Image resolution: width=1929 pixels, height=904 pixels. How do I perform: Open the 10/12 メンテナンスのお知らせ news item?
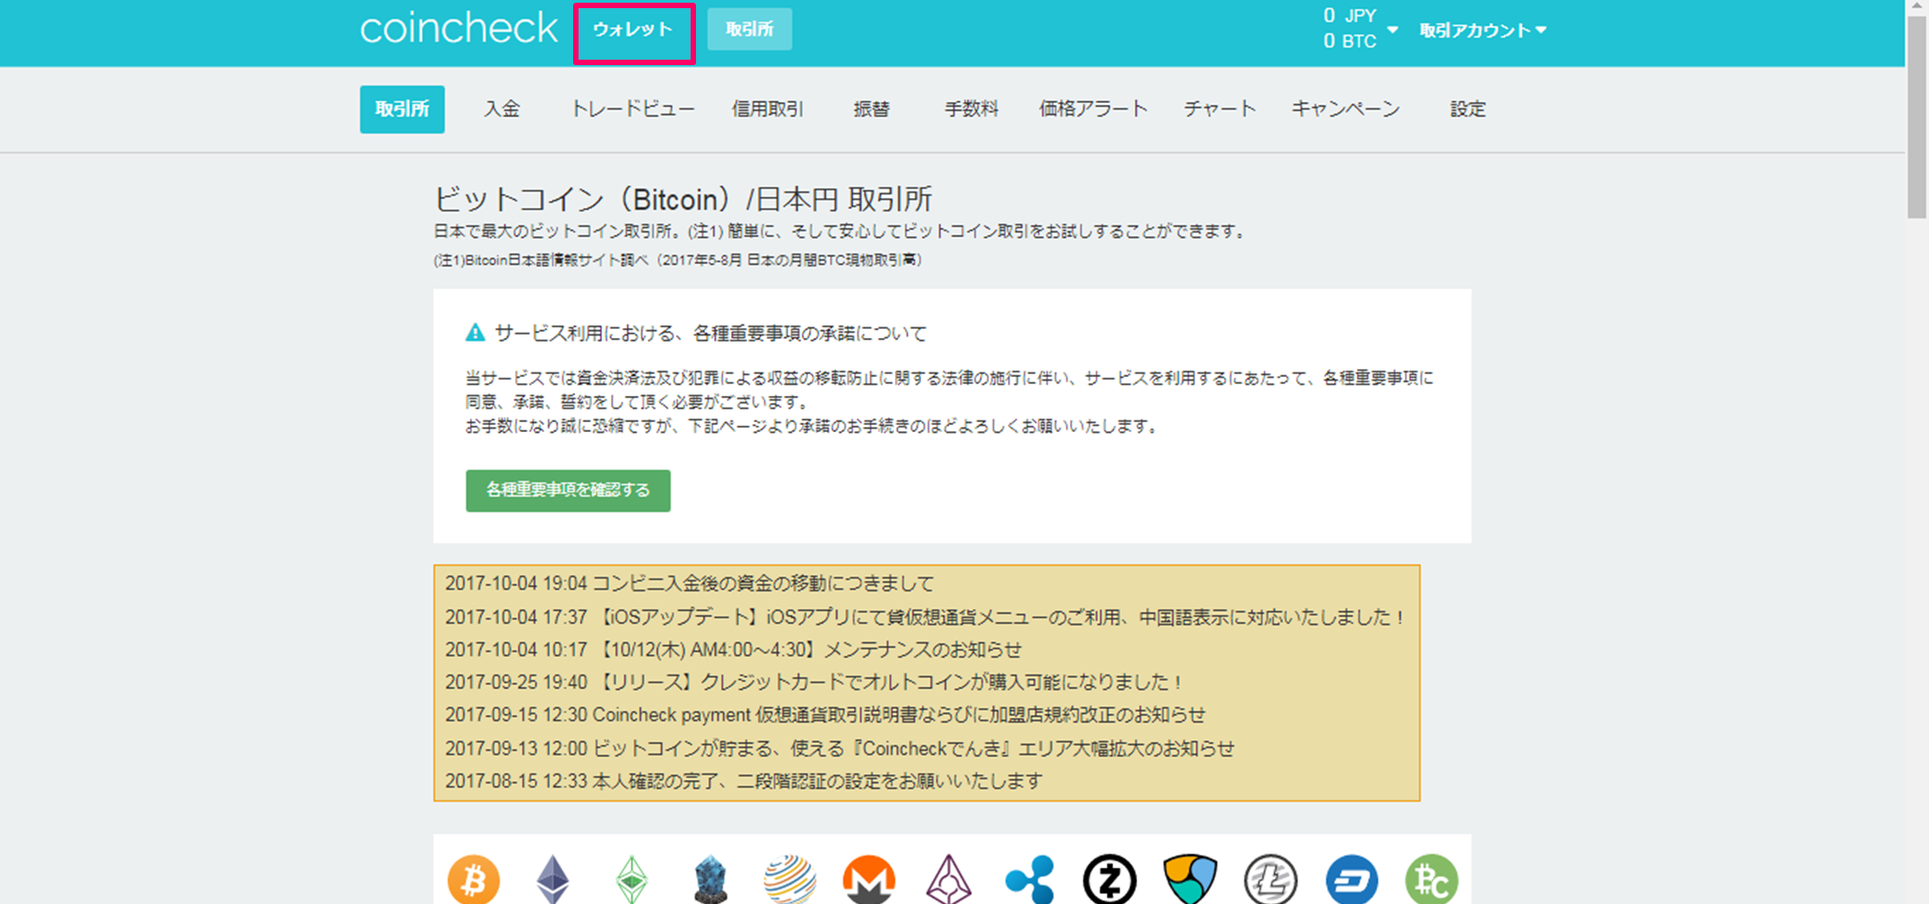click(x=733, y=649)
